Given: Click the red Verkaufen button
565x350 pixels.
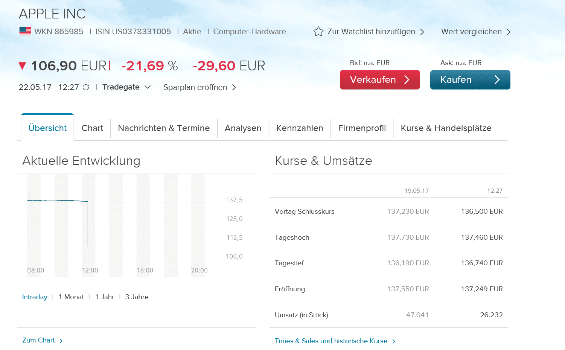Looking at the screenshot, I should click(380, 80).
